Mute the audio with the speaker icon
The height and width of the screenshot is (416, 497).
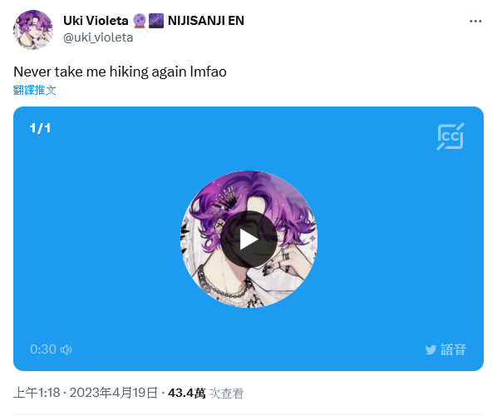(66, 349)
